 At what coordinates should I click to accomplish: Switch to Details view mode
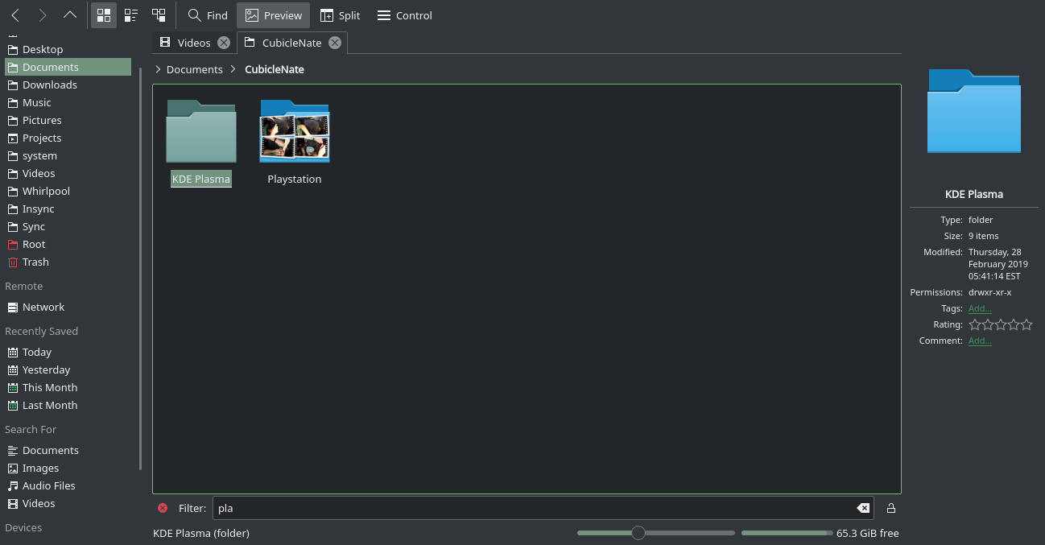pos(159,14)
